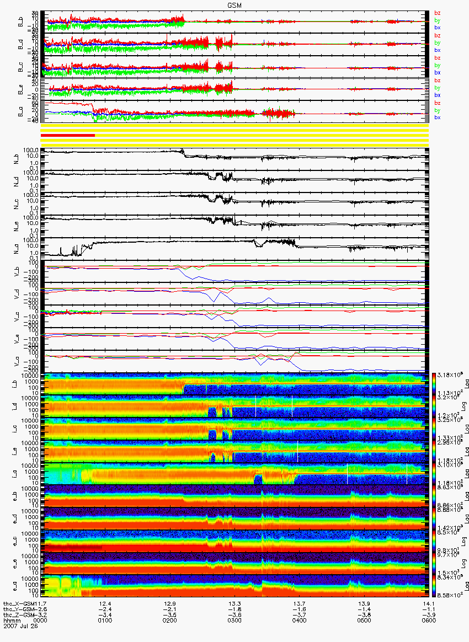Viewport: 469px width, 642px height.
Task: Click the e_a electron spectrogram label
Action: click(x=14, y=587)
